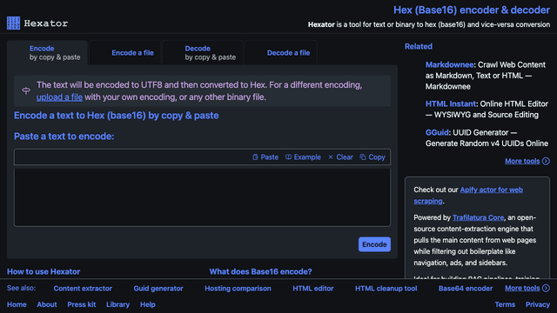Click Encode a text to Hex heading
The width and height of the screenshot is (557, 313).
(x=116, y=116)
